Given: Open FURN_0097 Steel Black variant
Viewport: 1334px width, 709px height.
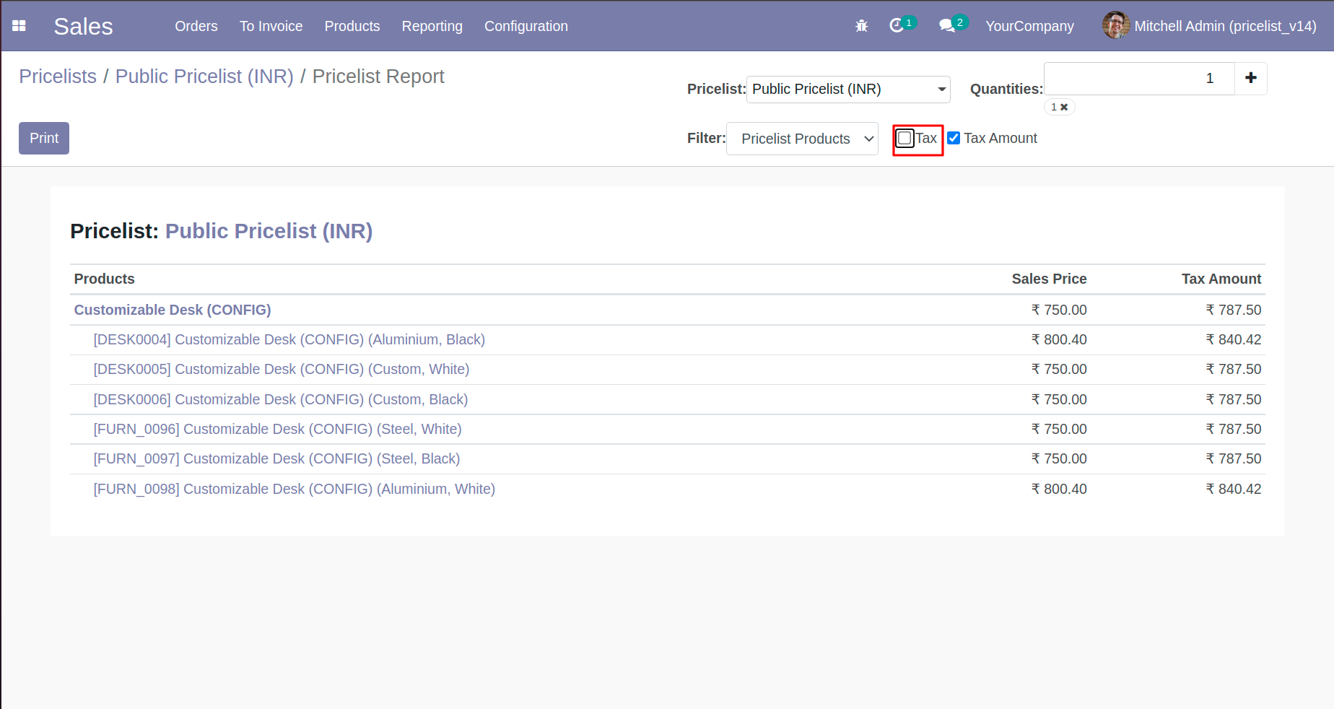Looking at the screenshot, I should 276,458.
